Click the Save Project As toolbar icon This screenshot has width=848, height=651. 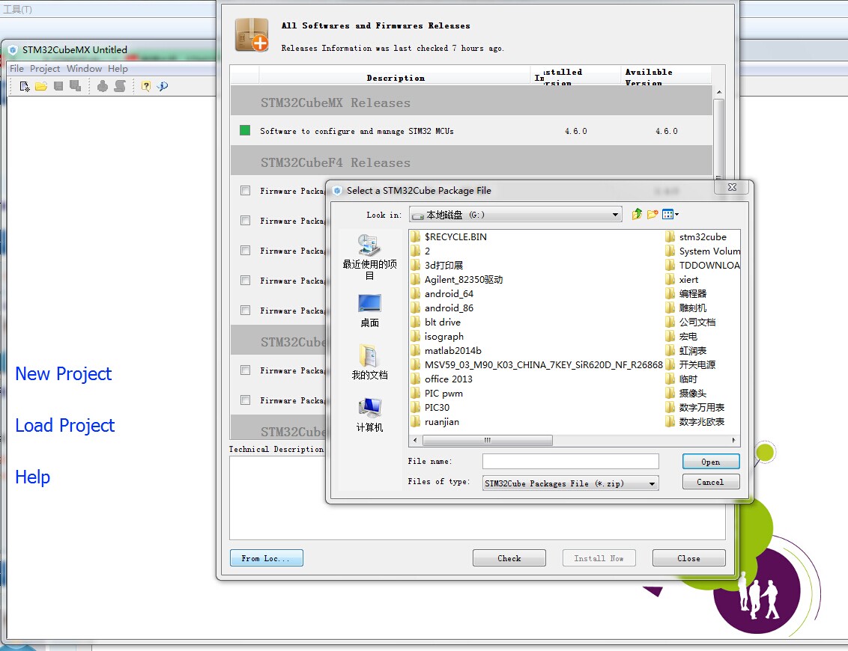[x=75, y=86]
